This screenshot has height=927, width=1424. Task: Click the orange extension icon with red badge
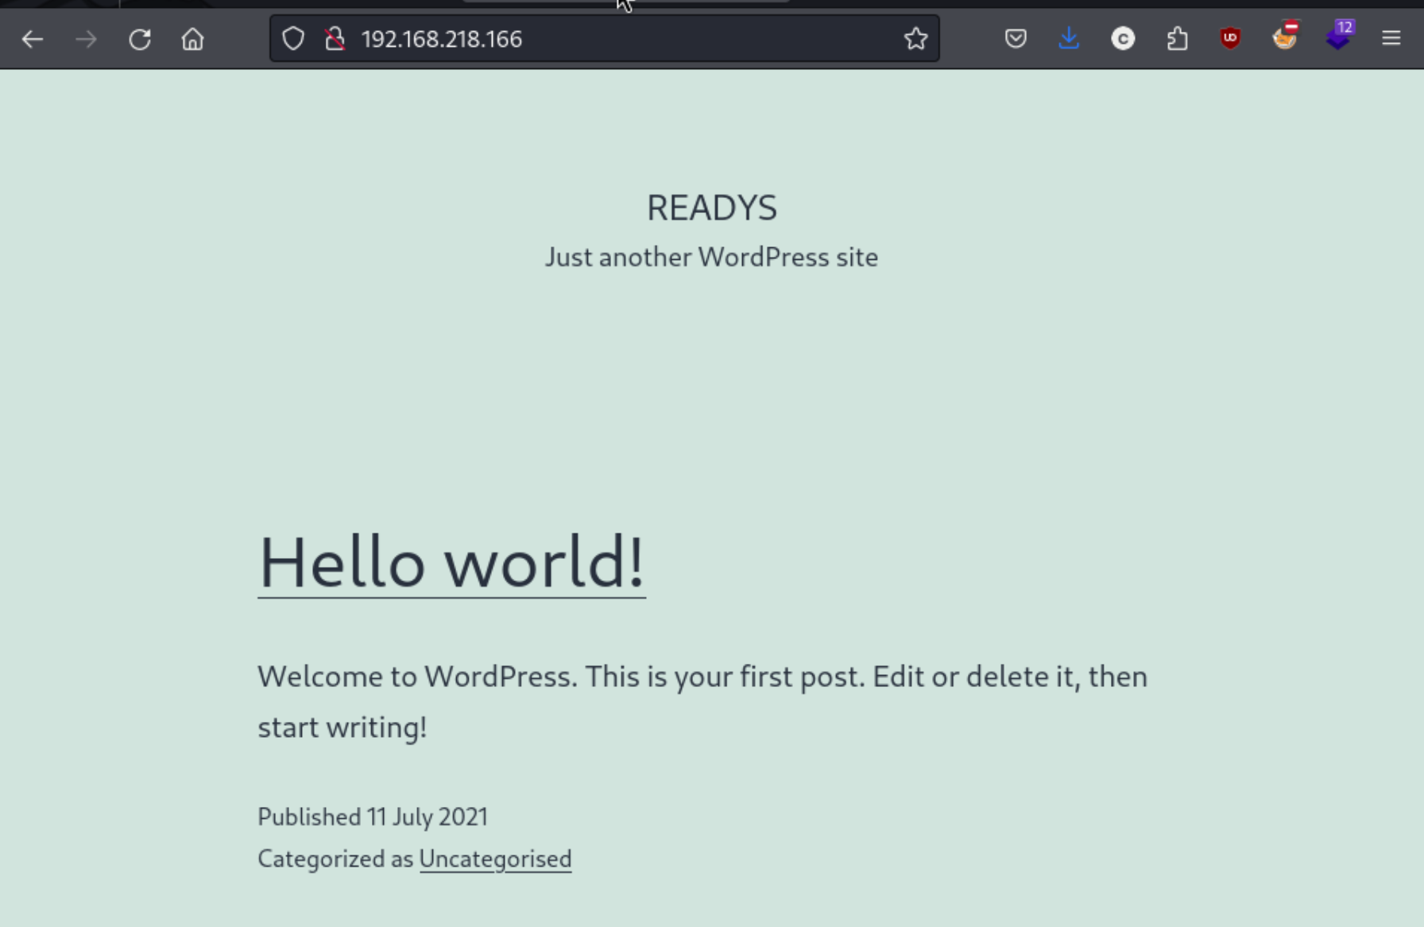(1285, 37)
